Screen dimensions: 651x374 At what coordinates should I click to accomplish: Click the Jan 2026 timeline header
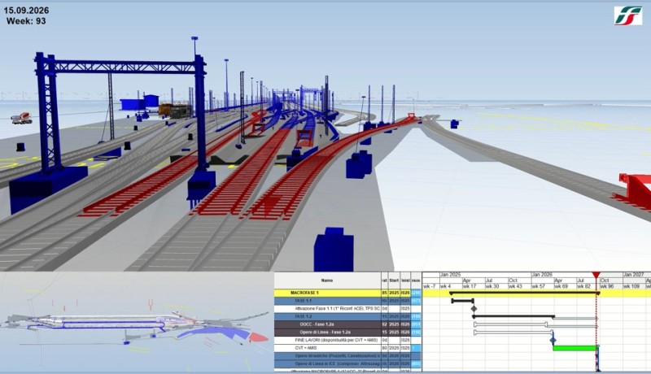click(x=542, y=276)
